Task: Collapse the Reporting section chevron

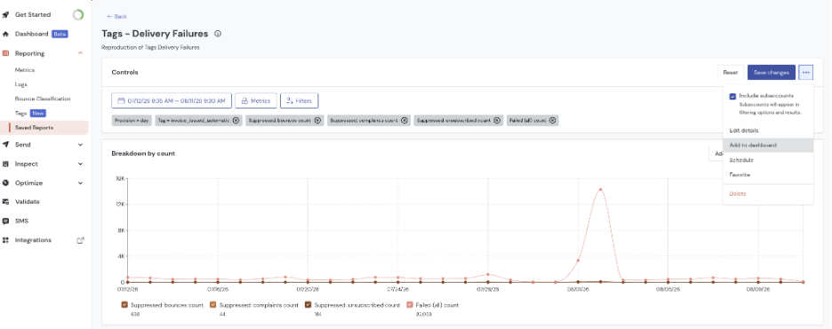Action: coord(80,53)
